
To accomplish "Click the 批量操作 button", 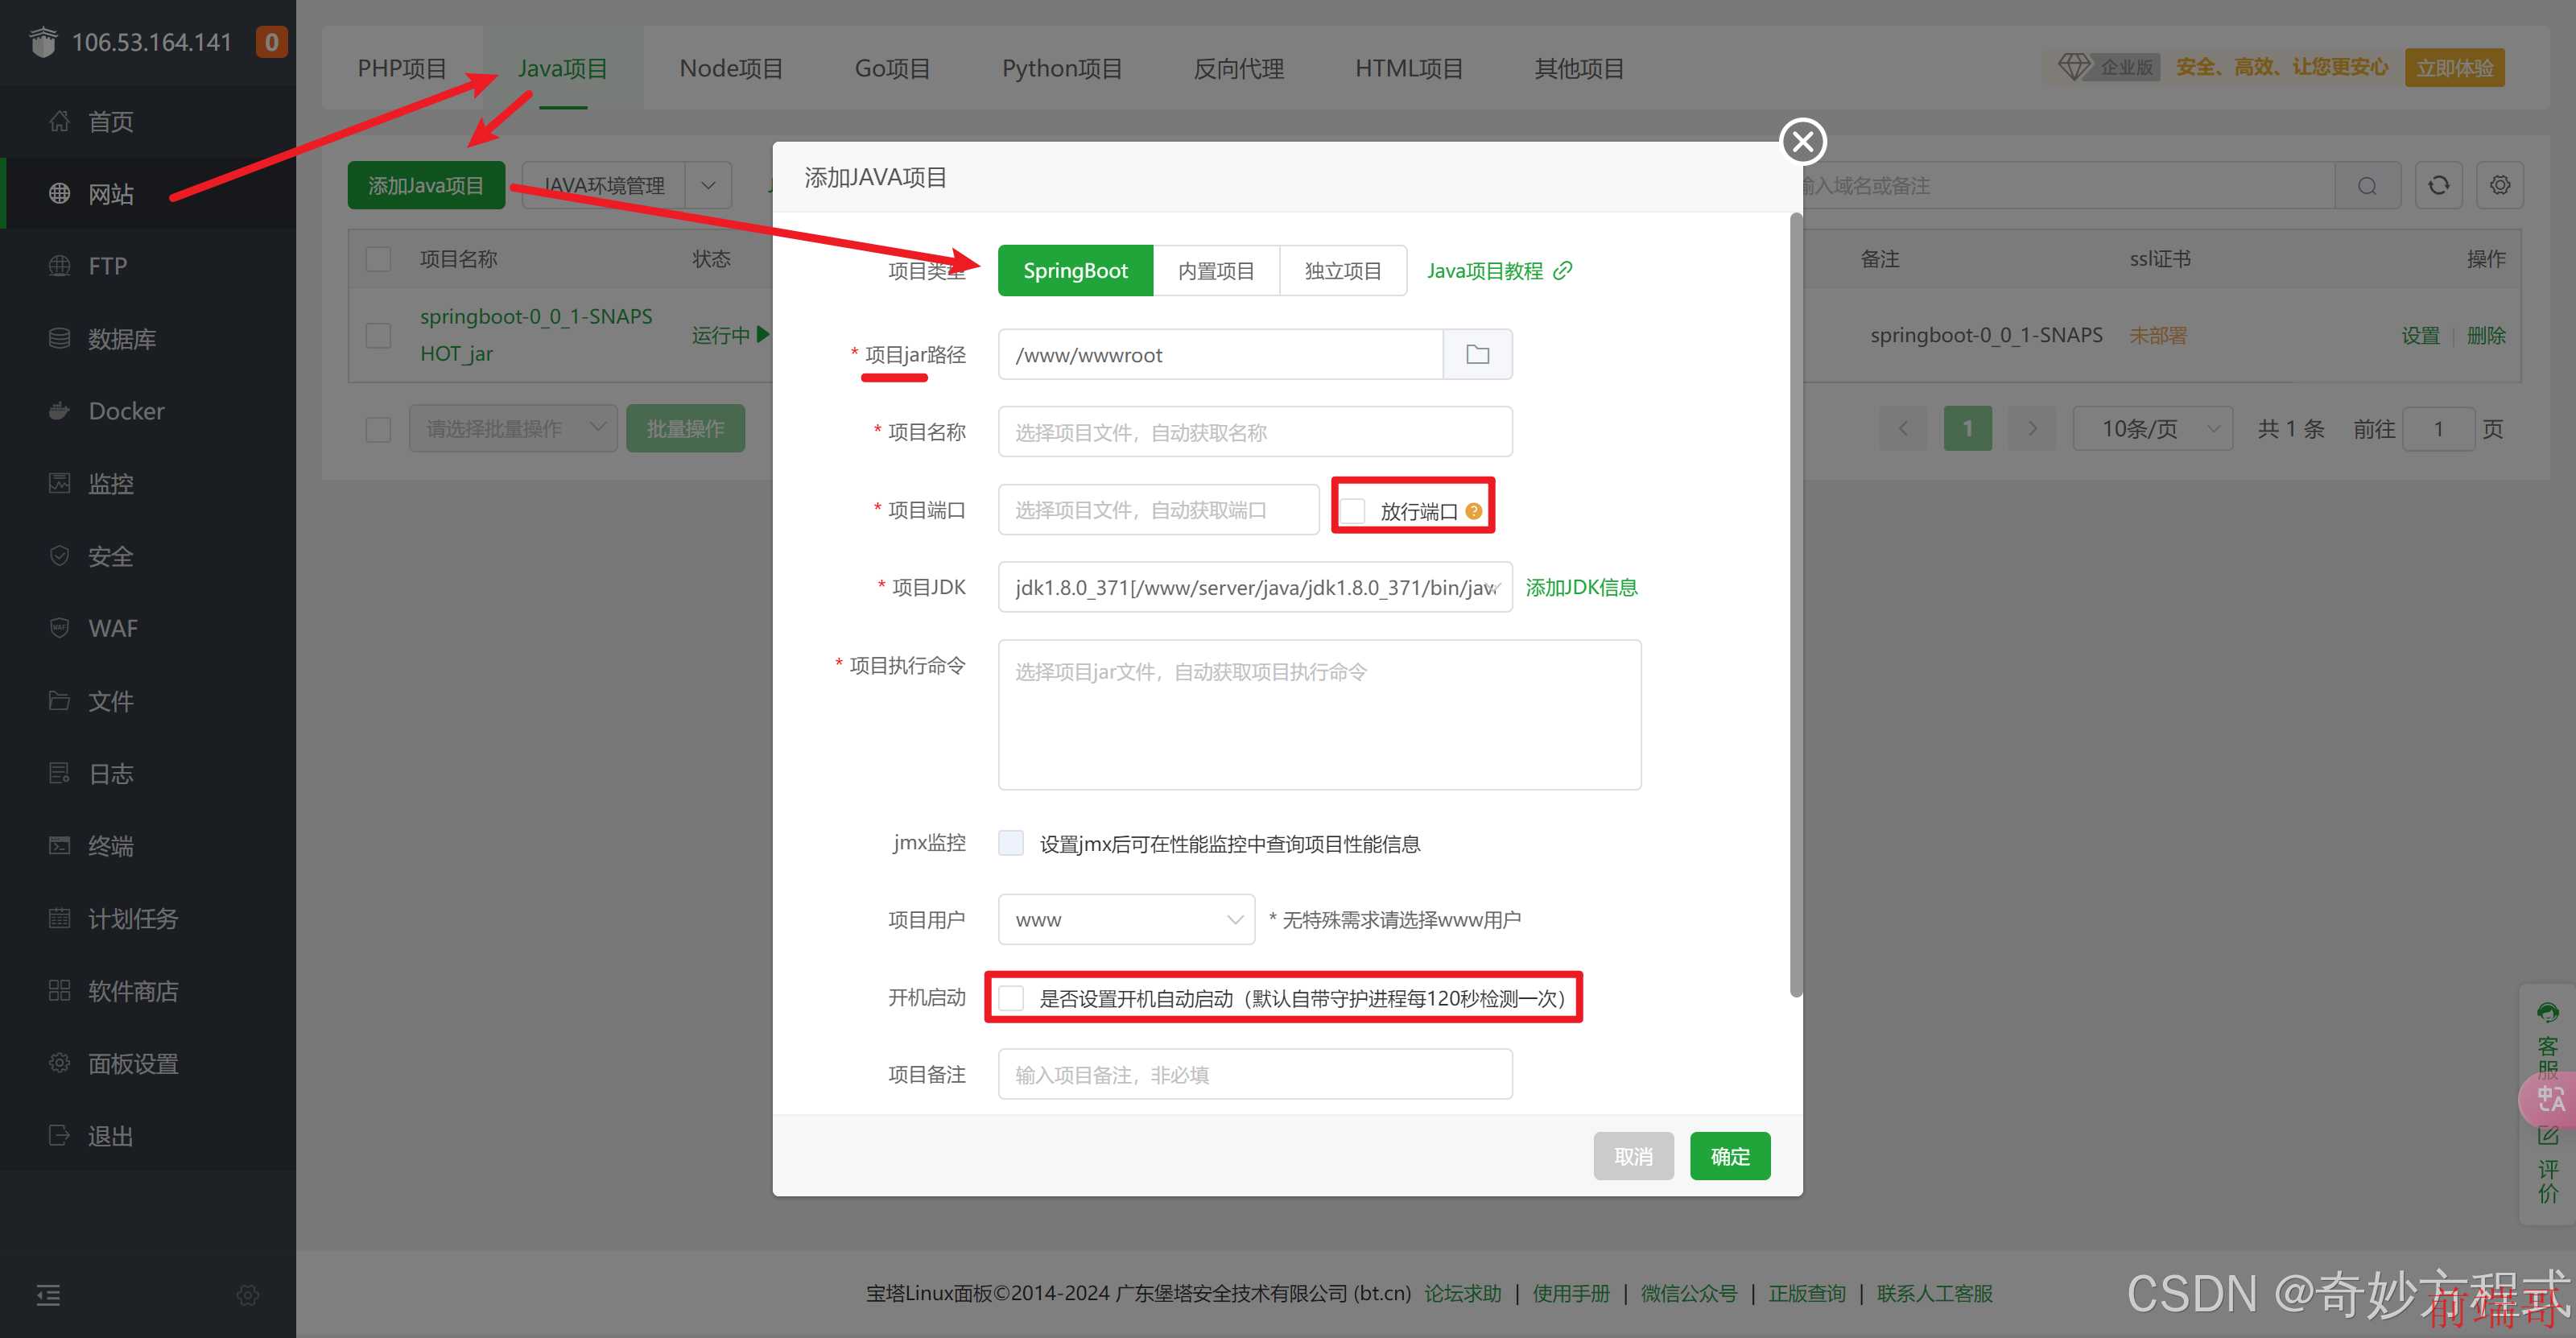I will coord(685,429).
